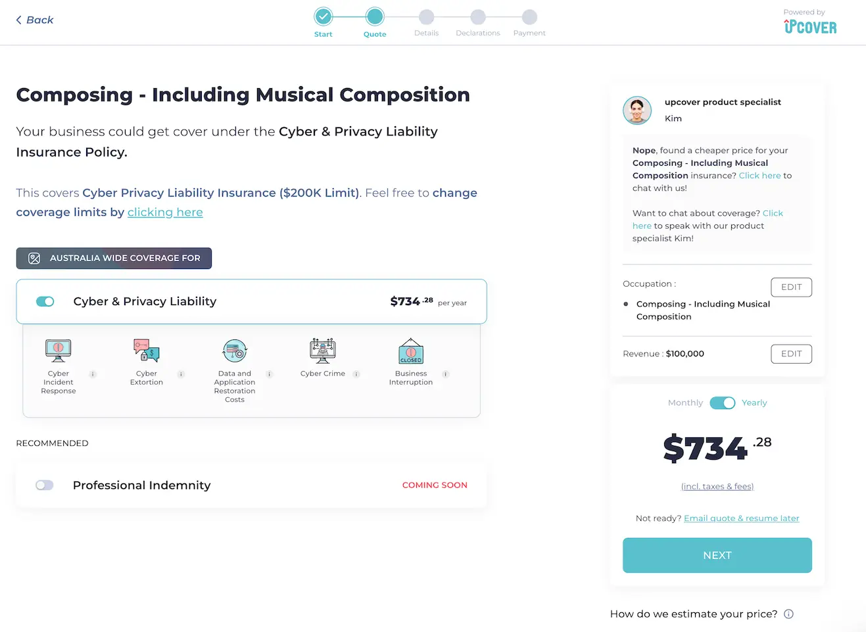Click the Cyber Incident Response monitor icon
The width and height of the screenshot is (866, 632).
click(x=58, y=351)
